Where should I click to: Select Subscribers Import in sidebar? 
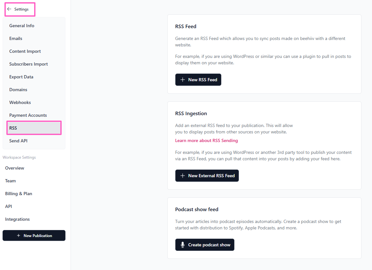(x=28, y=64)
